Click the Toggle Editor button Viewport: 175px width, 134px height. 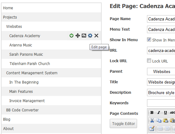pyautogui.click(x=123, y=123)
